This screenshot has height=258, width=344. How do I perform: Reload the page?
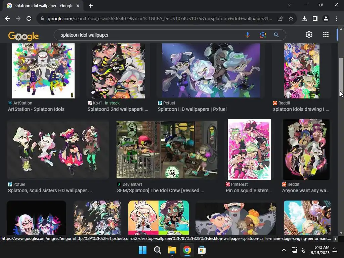pos(29,19)
